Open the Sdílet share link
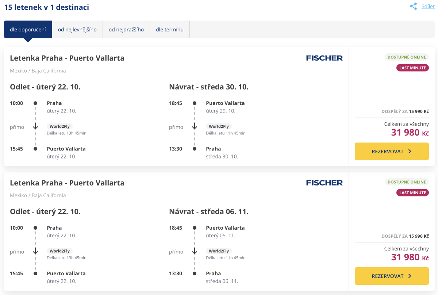Screen dimensions: 438x295 click(x=428, y=7)
